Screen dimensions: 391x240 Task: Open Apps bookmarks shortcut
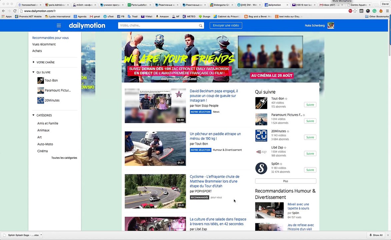7,16
